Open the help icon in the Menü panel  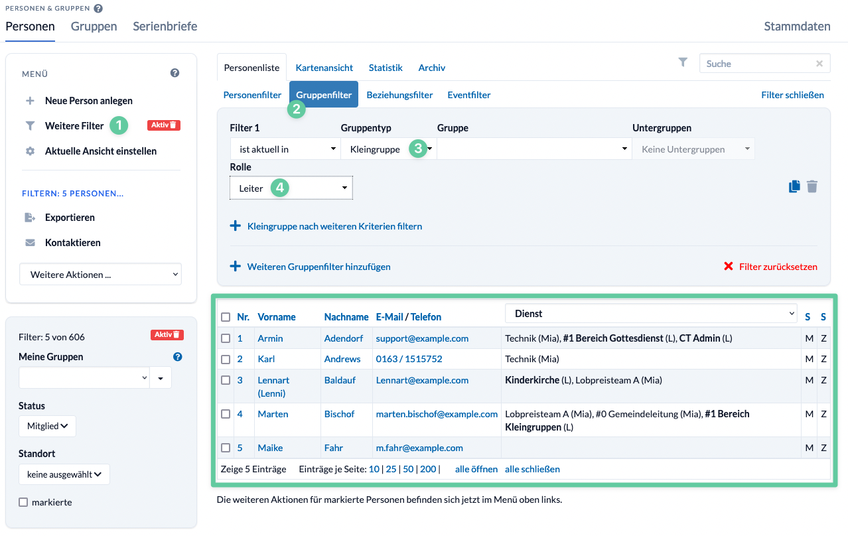(x=175, y=73)
